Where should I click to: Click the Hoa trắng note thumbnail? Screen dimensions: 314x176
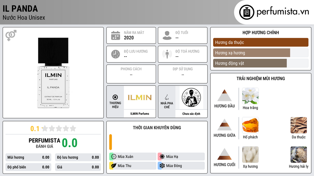pos(250,96)
